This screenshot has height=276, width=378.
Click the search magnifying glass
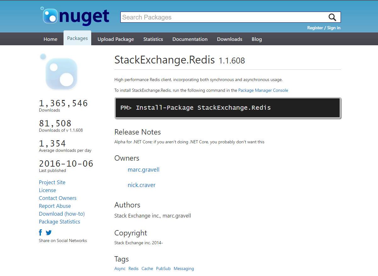coord(332,17)
